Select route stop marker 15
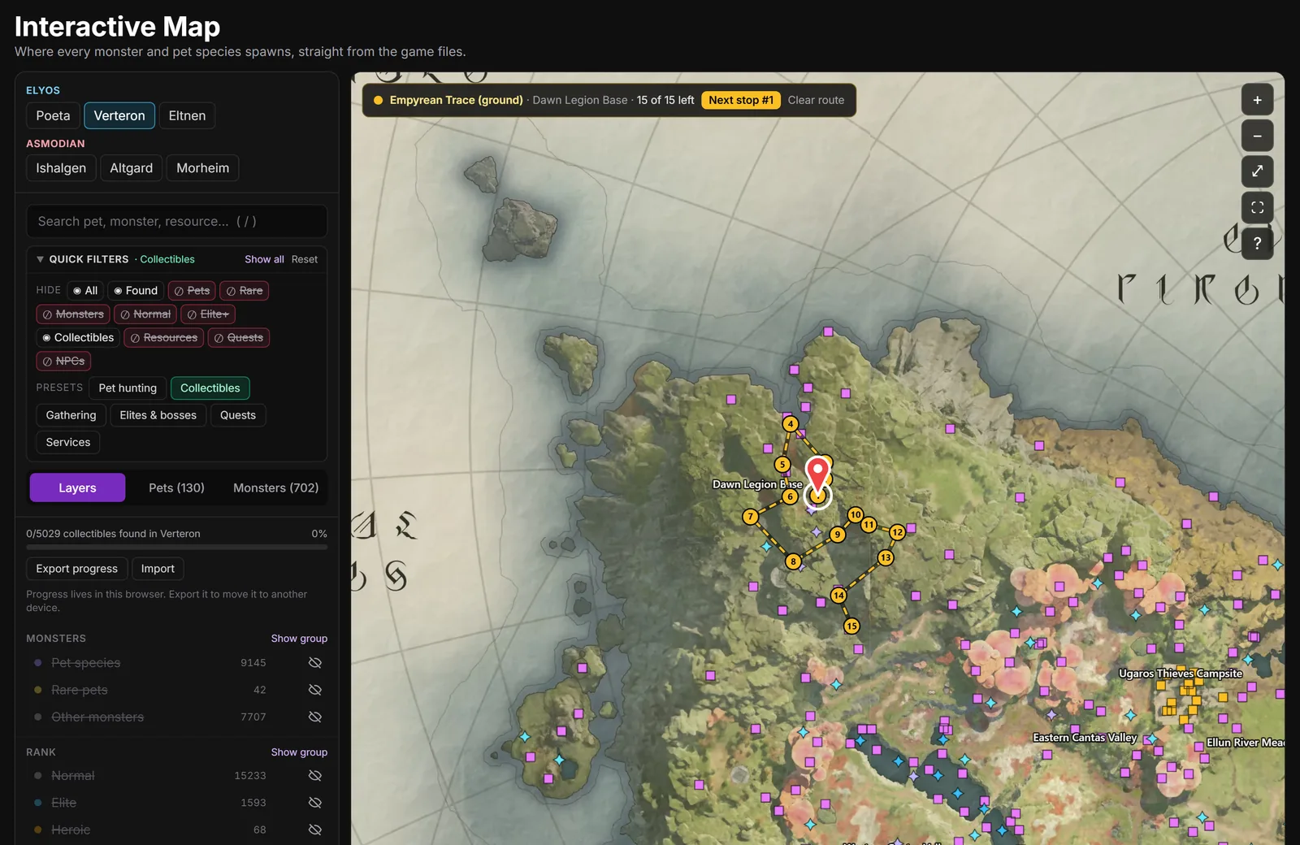This screenshot has width=1300, height=845. coord(851,626)
